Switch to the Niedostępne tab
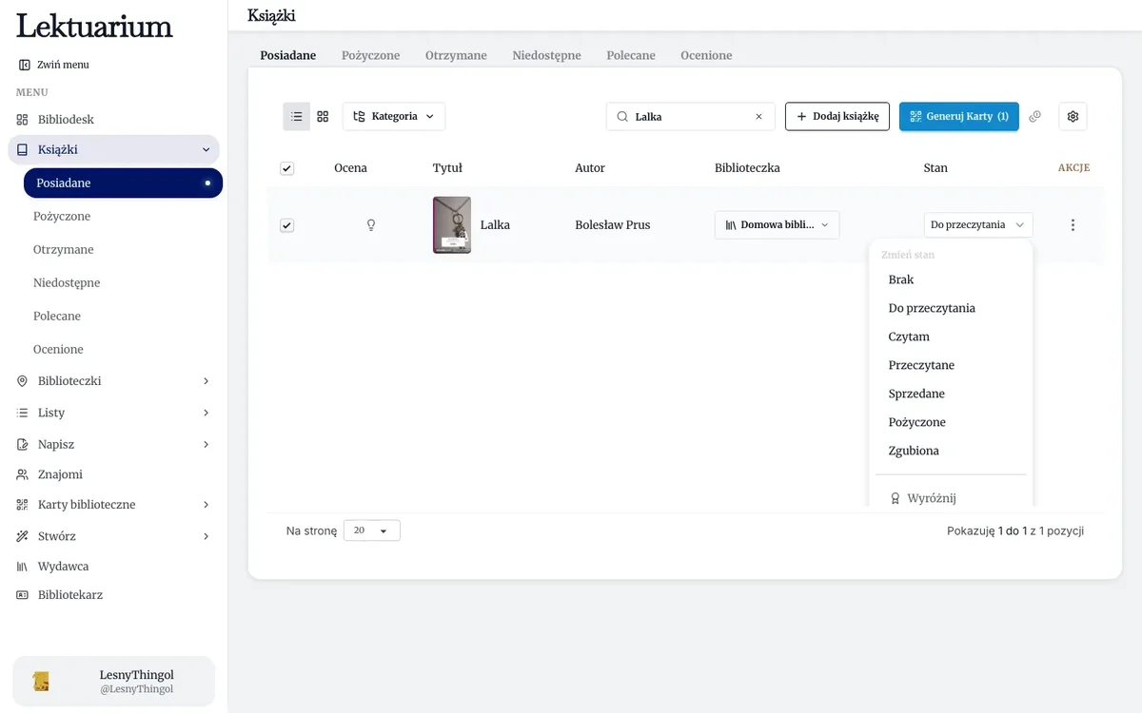The width and height of the screenshot is (1142, 713). point(546,55)
